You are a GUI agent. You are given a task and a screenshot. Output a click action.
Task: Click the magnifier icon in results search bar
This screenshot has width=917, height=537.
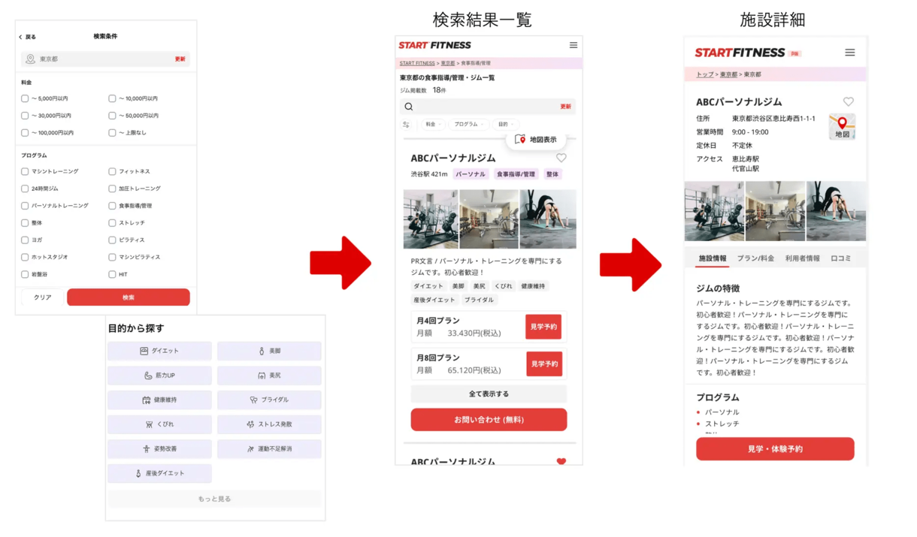(409, 107)
